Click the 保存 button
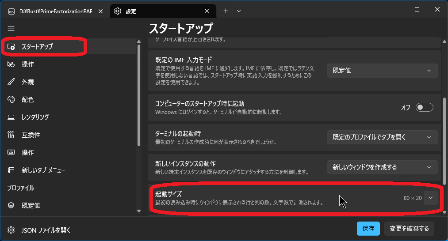The image size is (448, 241). 368,229
